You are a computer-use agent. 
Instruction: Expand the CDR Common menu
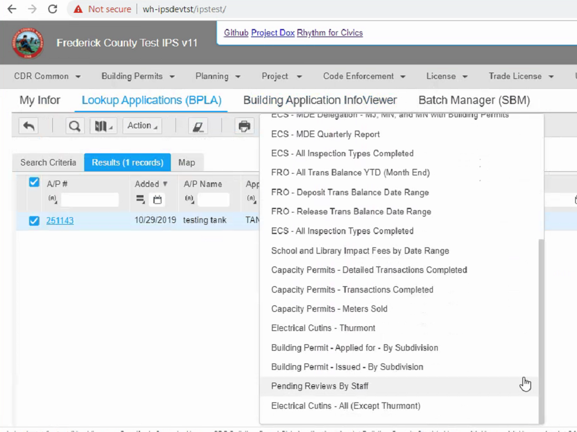[47, 77]
